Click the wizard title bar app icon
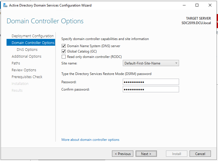This screenshot has height=161, width=218. pyautogui.click(x=5, y=5)
